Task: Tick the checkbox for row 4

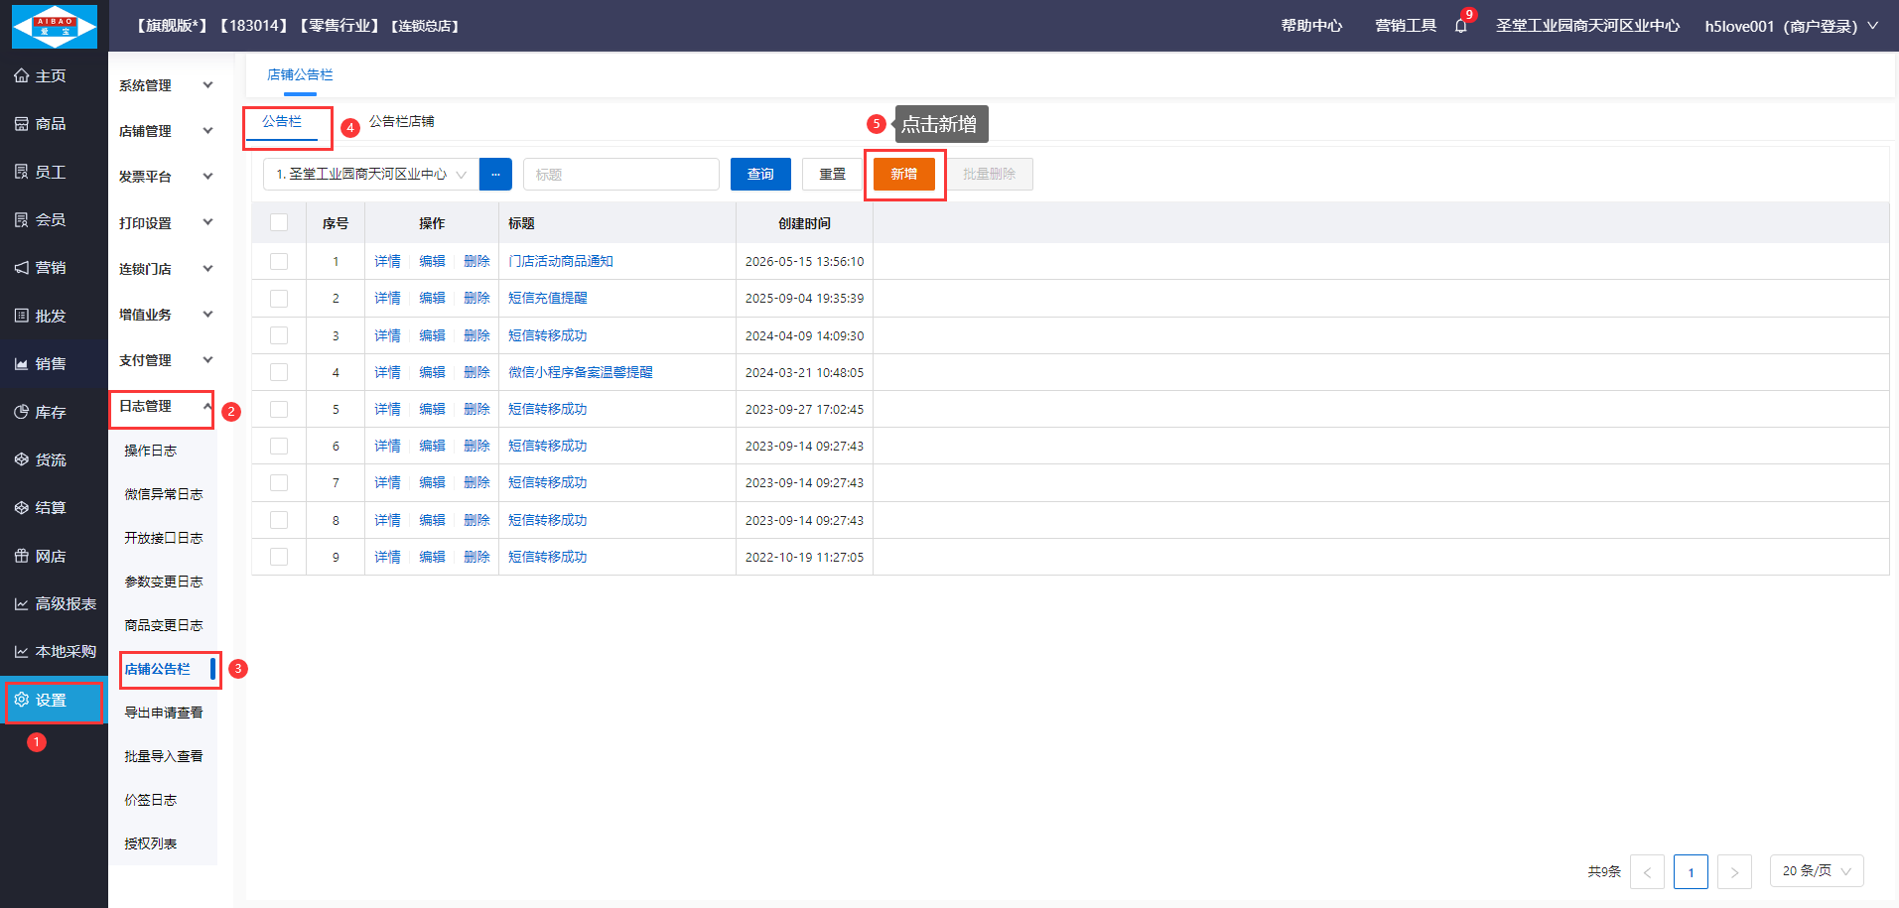Action: (x=279, y=372)
